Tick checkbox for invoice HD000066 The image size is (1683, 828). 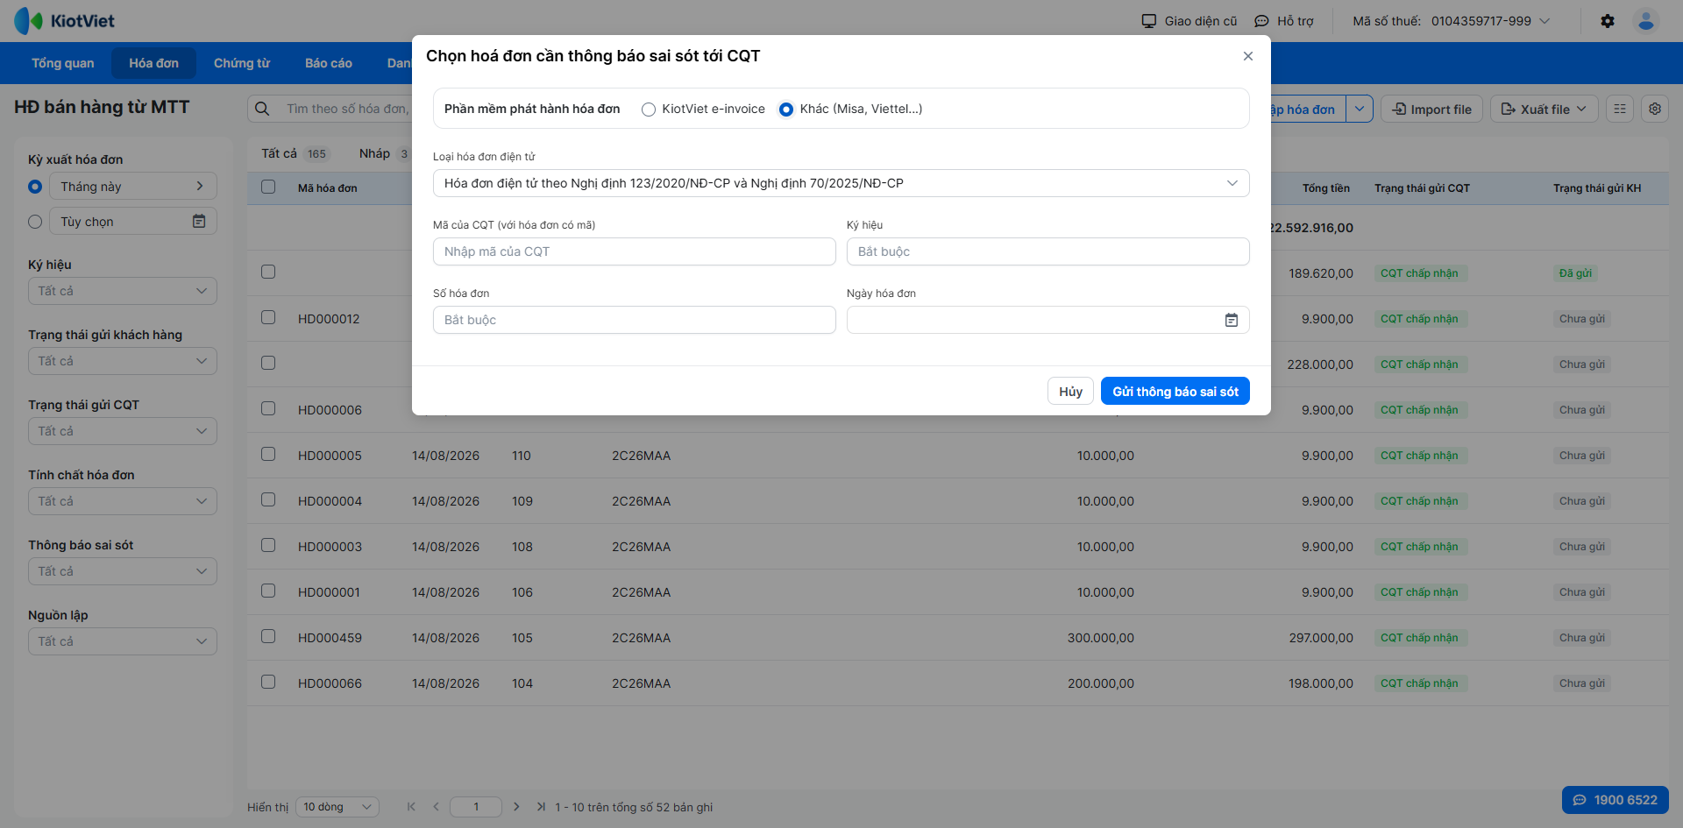point(268,682)
